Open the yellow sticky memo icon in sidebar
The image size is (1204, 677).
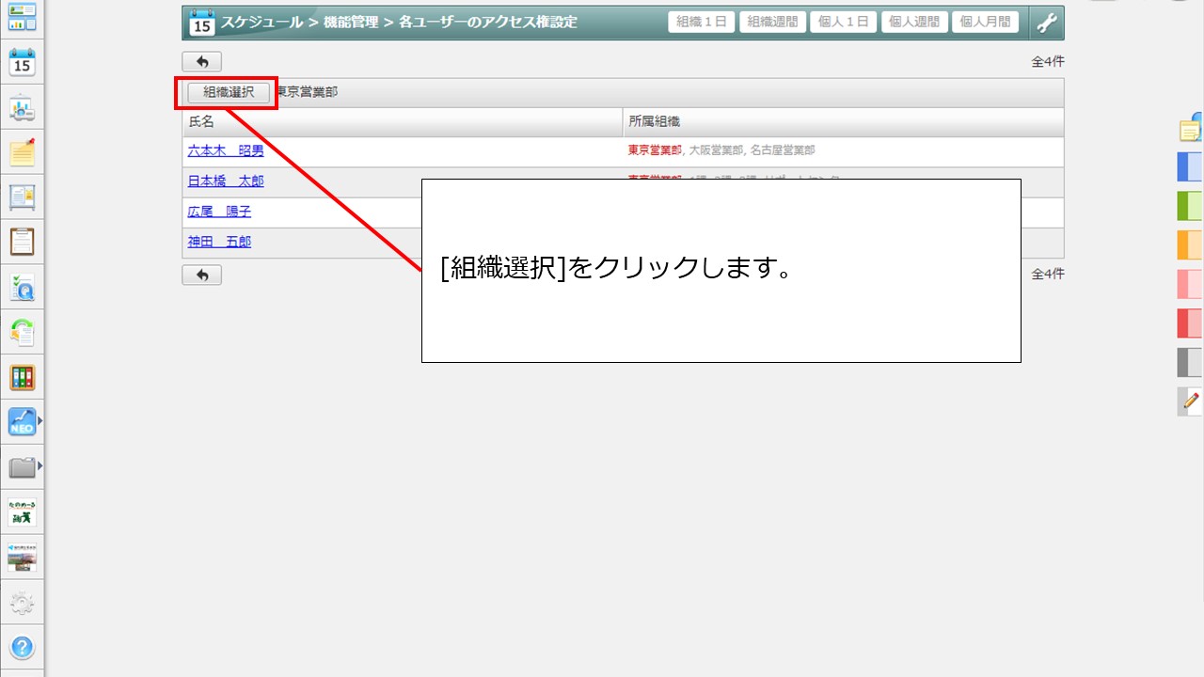pyautogui.click(x=22, y=152)
